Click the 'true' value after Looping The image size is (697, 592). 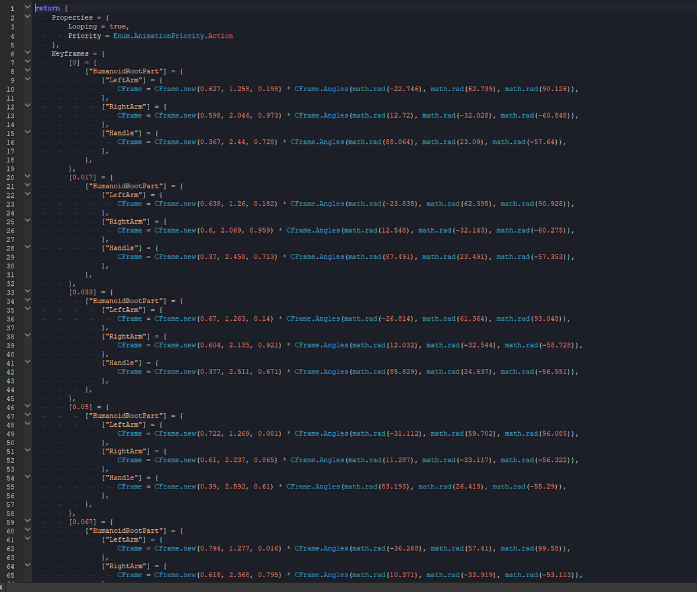pos(118,27)
